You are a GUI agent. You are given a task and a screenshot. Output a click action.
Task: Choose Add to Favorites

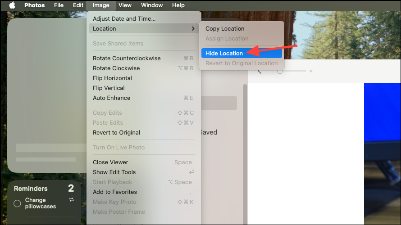pos(115,192)
